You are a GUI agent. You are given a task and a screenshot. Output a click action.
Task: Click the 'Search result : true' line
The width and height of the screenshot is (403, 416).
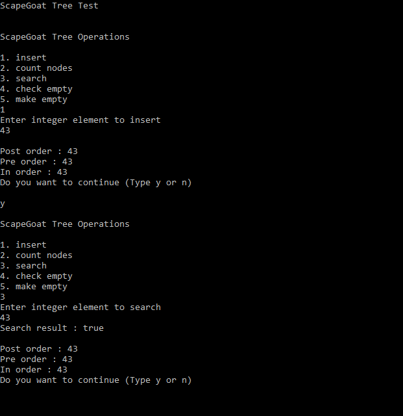click(x=52, y=328)
